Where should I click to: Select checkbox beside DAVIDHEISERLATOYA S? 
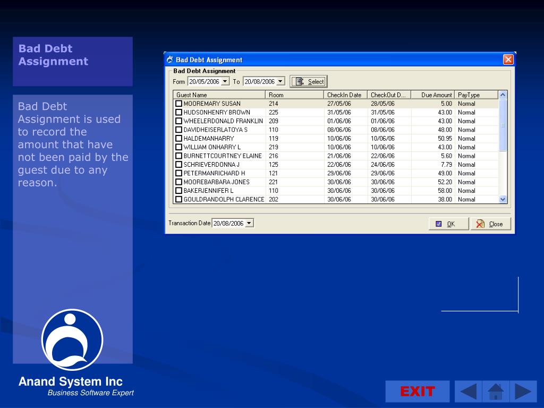pos(178,130)
